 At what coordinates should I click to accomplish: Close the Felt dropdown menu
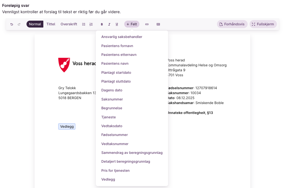point(132,24)
